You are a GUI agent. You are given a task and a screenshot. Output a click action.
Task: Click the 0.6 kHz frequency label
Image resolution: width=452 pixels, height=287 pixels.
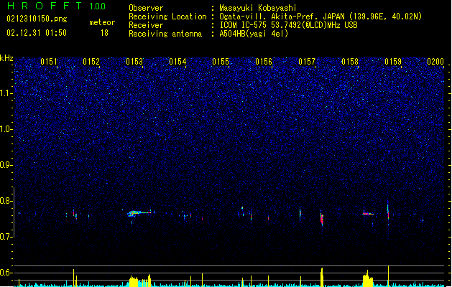6,273
